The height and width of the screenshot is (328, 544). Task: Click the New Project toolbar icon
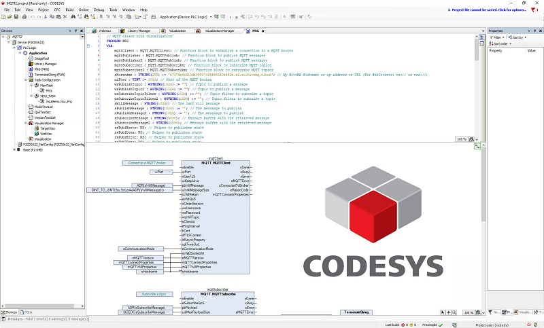click(3, 16)
